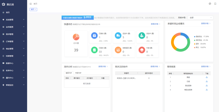Click the 提前到达 blue legend item

(201, 37)
